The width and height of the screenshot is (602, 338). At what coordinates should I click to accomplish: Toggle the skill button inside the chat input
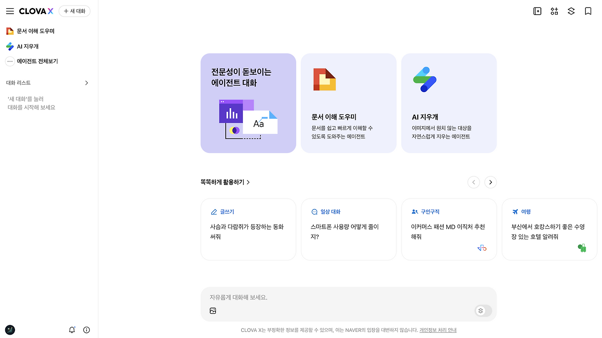480,310
